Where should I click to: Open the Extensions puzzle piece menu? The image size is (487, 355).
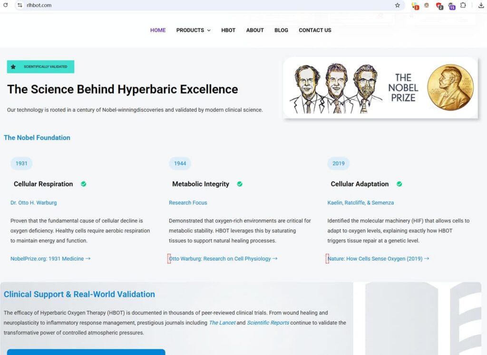click(463, 5)
